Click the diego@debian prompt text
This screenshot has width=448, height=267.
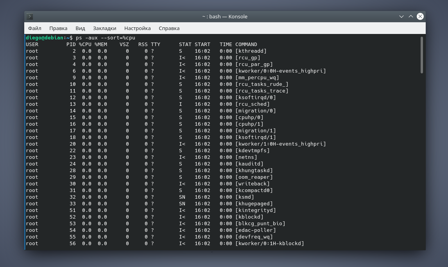pyautogui.click(x=44, y=38)
